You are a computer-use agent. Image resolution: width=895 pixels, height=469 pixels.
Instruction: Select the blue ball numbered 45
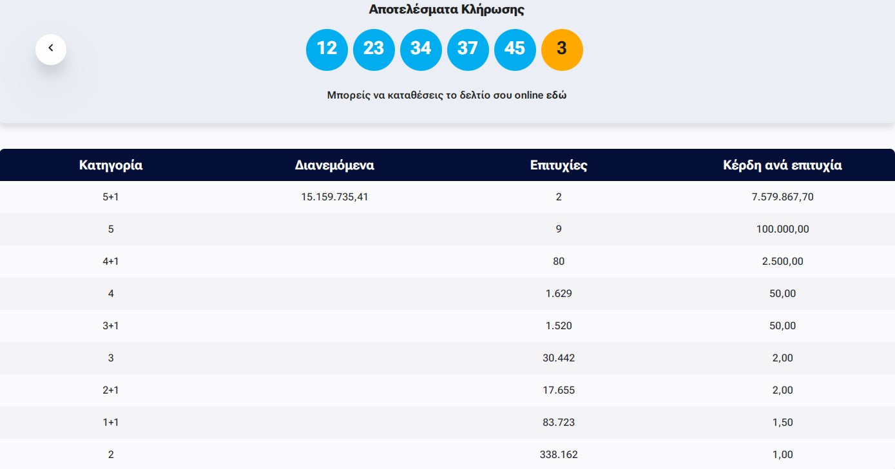coord(515,50)
